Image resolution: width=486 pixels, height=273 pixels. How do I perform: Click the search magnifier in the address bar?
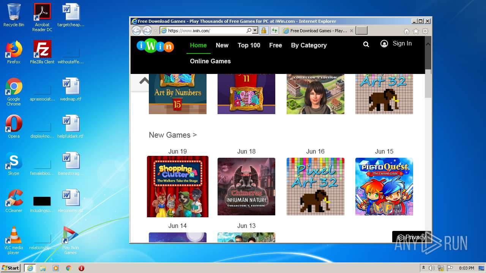tap(249, 31)
